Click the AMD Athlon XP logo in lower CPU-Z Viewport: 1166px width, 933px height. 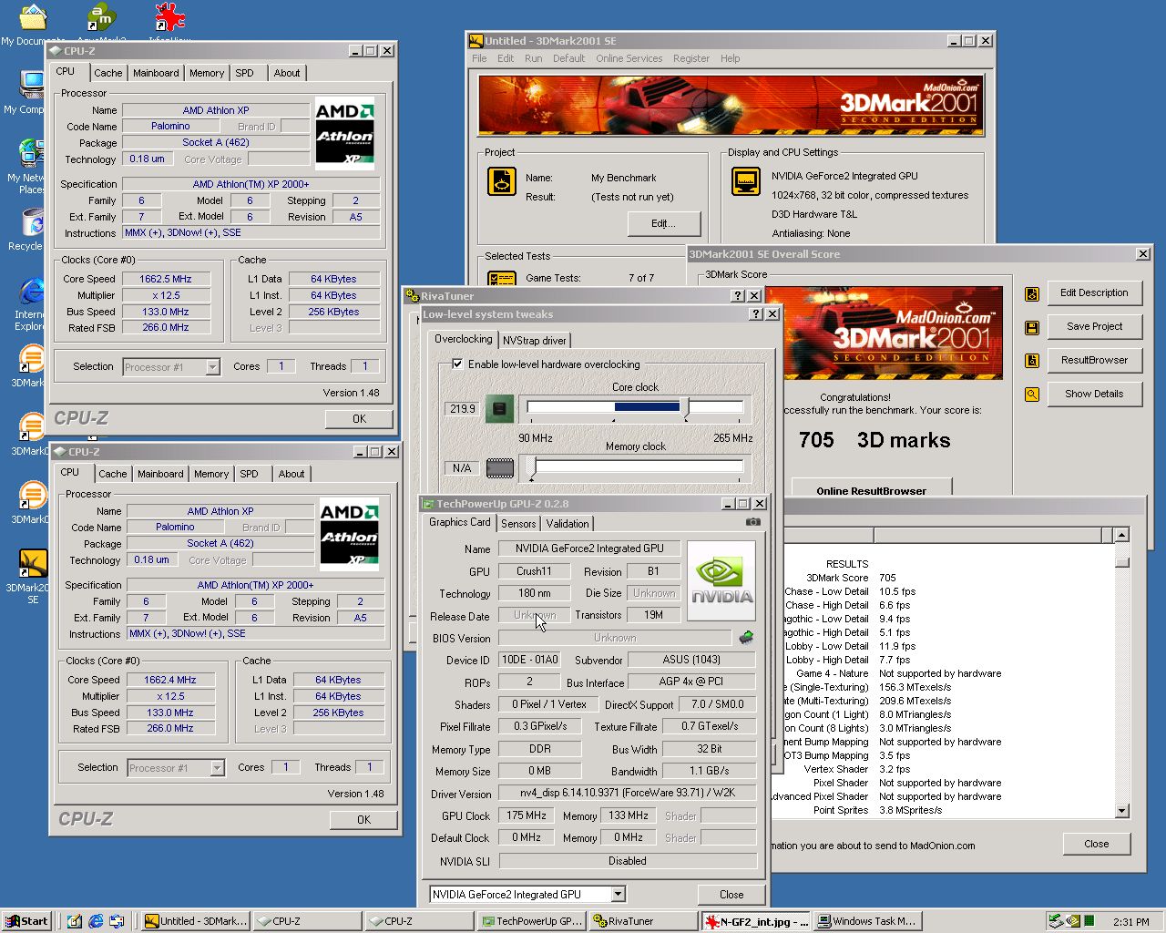[x=349, y=534]
